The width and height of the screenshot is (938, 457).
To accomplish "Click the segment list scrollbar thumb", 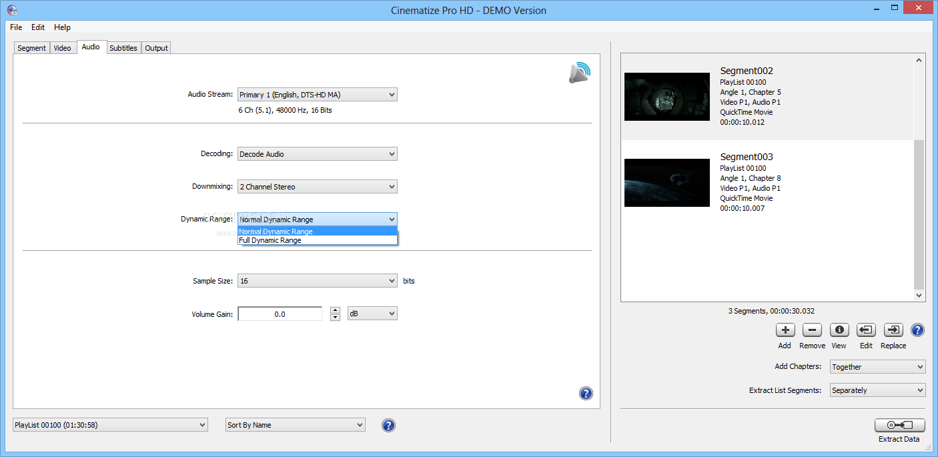I will 919,214.
